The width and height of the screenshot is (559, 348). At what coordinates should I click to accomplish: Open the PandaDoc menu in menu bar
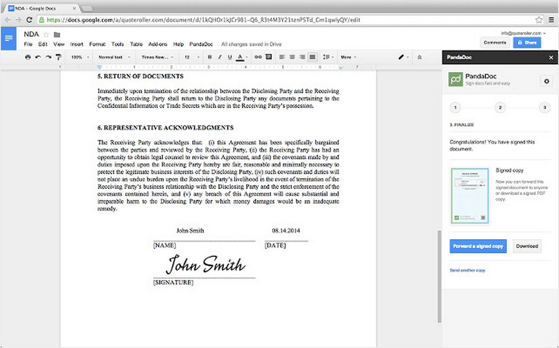coord(201,44)
